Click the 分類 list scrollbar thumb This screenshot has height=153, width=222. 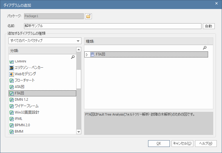click(79, 79)
